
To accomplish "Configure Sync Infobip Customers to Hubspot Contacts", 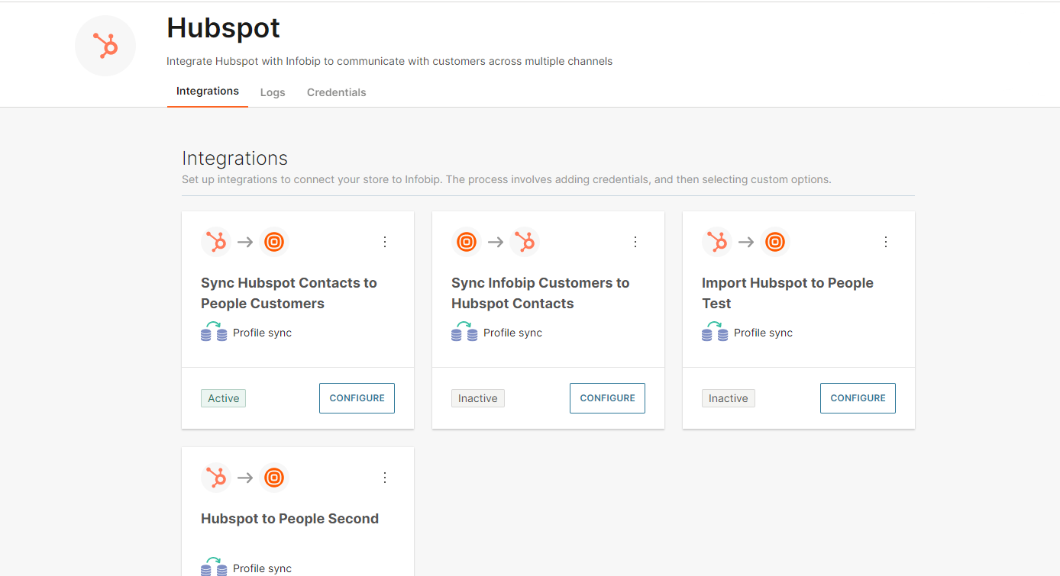I will 607,398.
